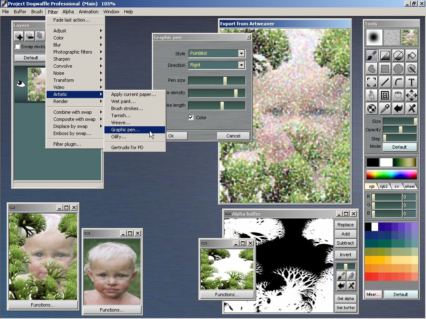Select the paint bucket fill tool
Viewport: 426px width, 319px height.
tap(411, 55)
